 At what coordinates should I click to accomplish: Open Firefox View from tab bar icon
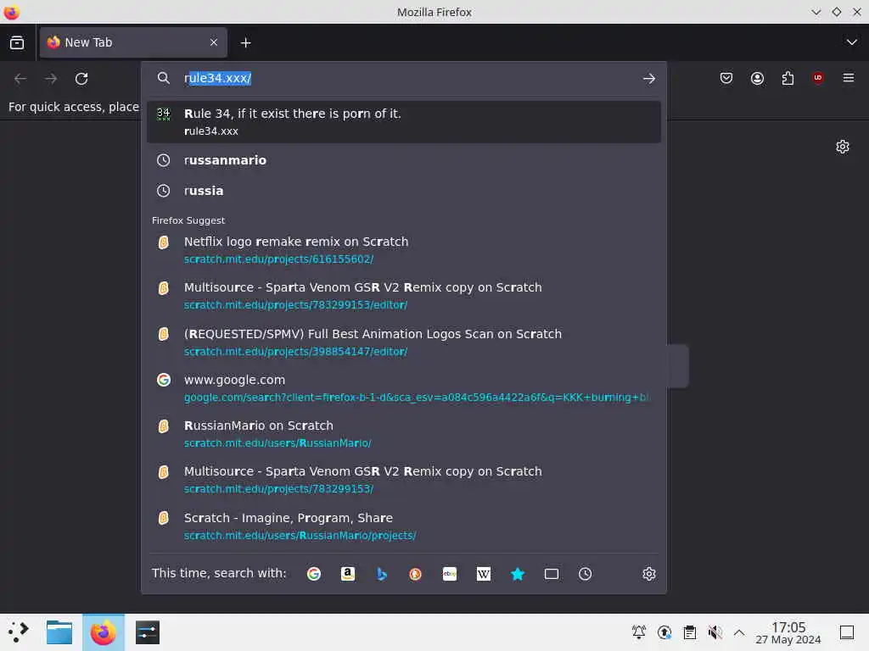tap(17, 42)
